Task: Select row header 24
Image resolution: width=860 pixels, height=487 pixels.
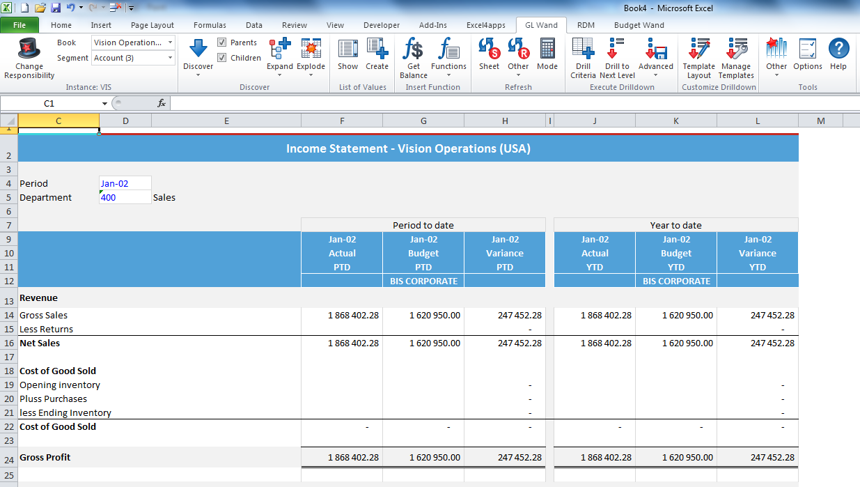Action: pos(9,457)
